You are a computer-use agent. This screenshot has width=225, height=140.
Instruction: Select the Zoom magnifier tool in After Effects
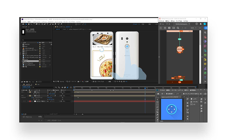coord(31,24)
